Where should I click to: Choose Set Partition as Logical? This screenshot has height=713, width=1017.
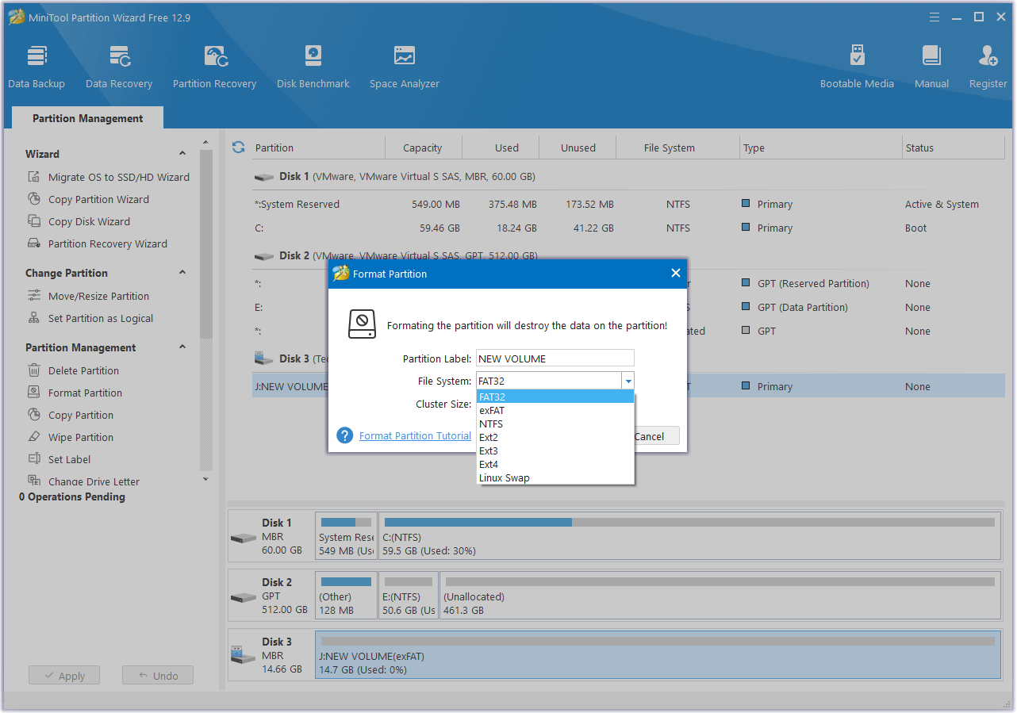[x=91, y=318]
